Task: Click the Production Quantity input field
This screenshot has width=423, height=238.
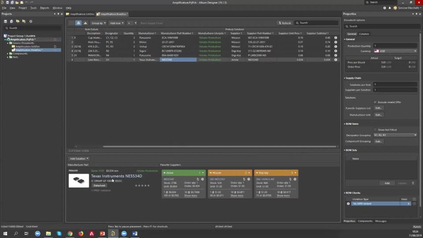Action: [x=395, y=46]
